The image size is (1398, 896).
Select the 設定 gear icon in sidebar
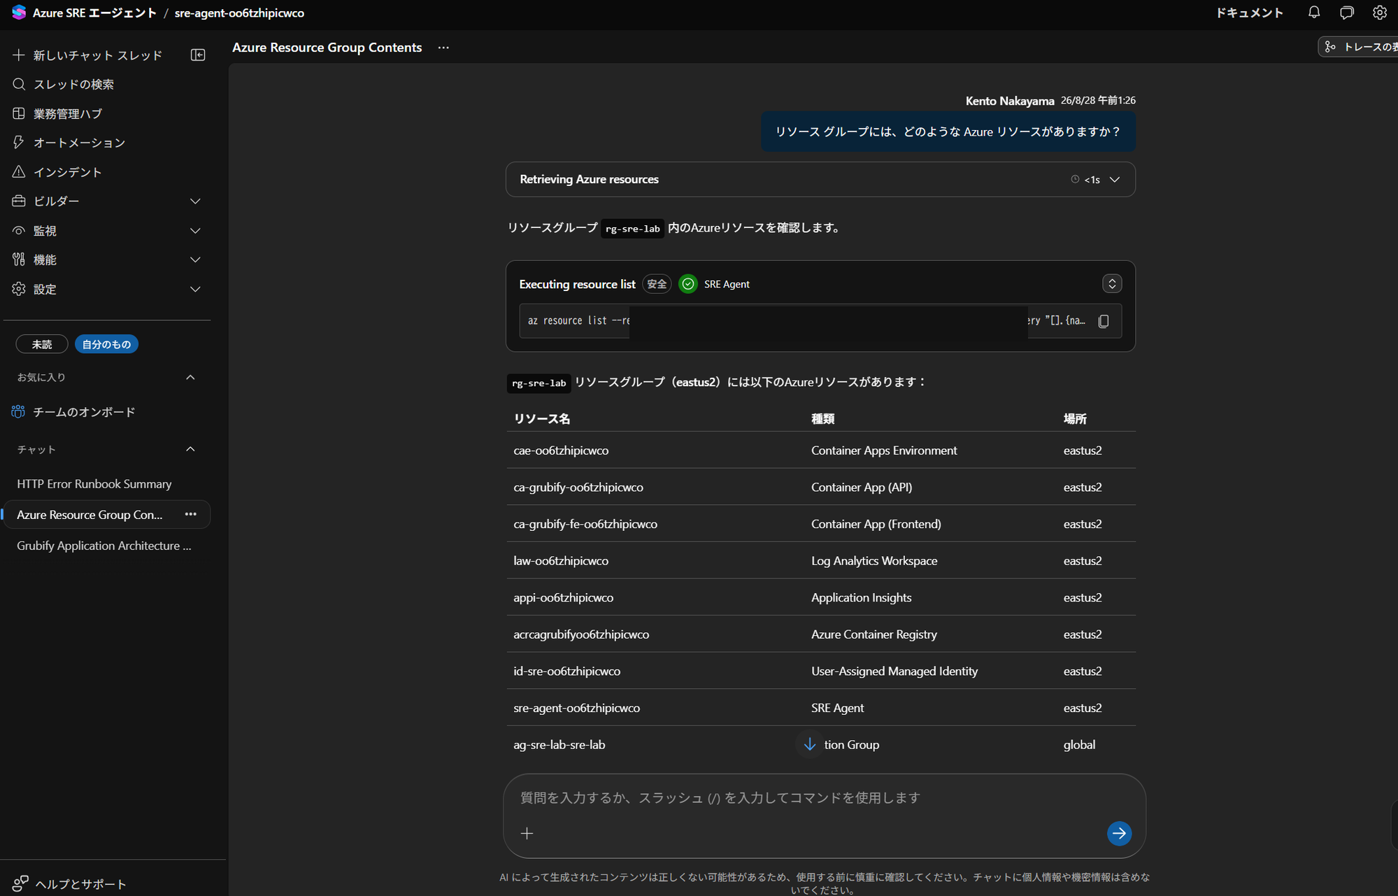click(19, 289)
